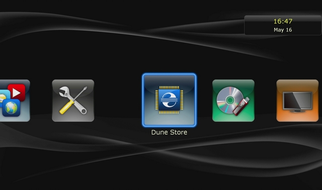The height and width of the screenshot is (190, 322).
Task: Open the Applications icon with globe and play button
Action: coord(15,101)
